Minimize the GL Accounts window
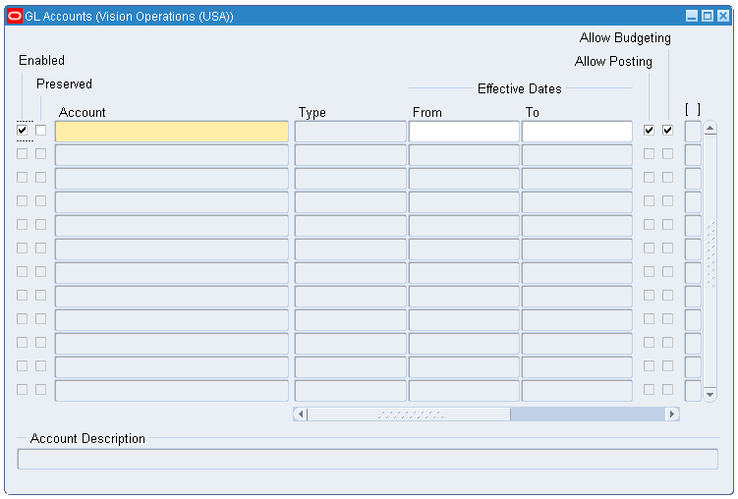738x499 pixels. (692, 17)
